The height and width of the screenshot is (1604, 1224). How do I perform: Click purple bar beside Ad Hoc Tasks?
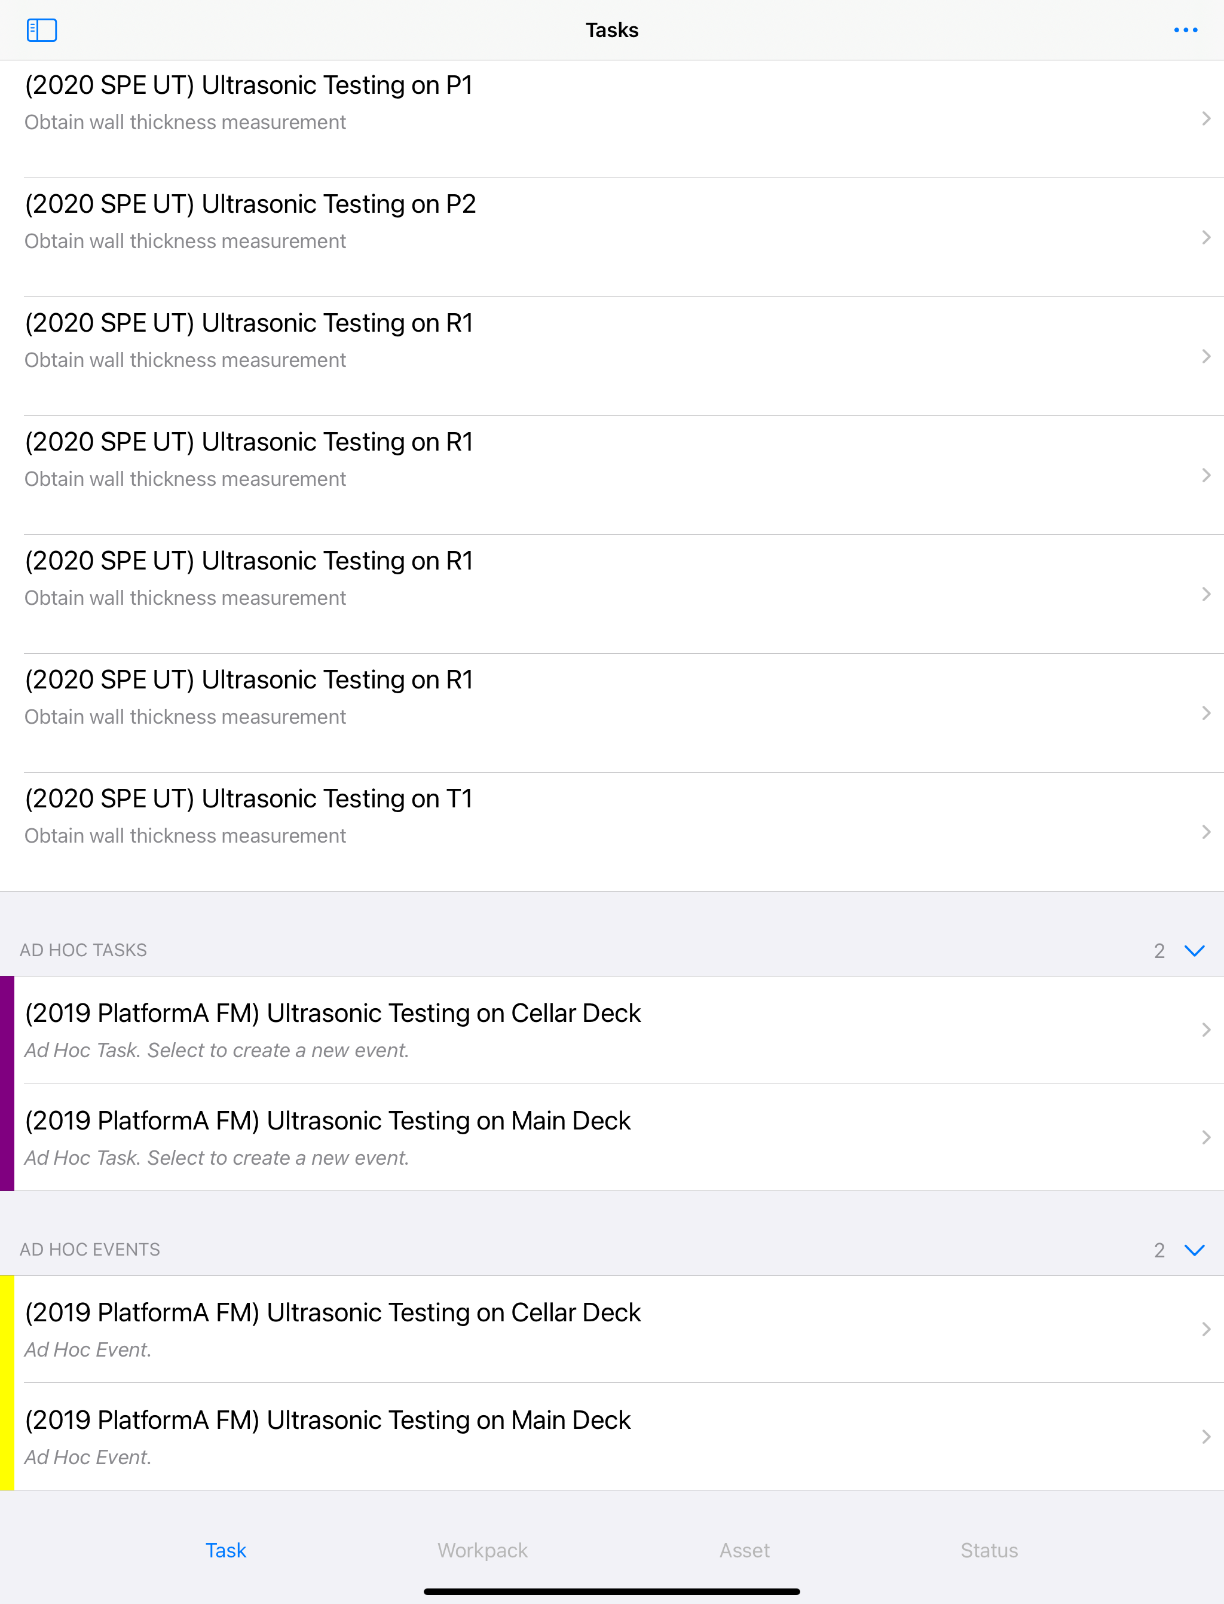pyautogui.click(x=7, y=1083)
